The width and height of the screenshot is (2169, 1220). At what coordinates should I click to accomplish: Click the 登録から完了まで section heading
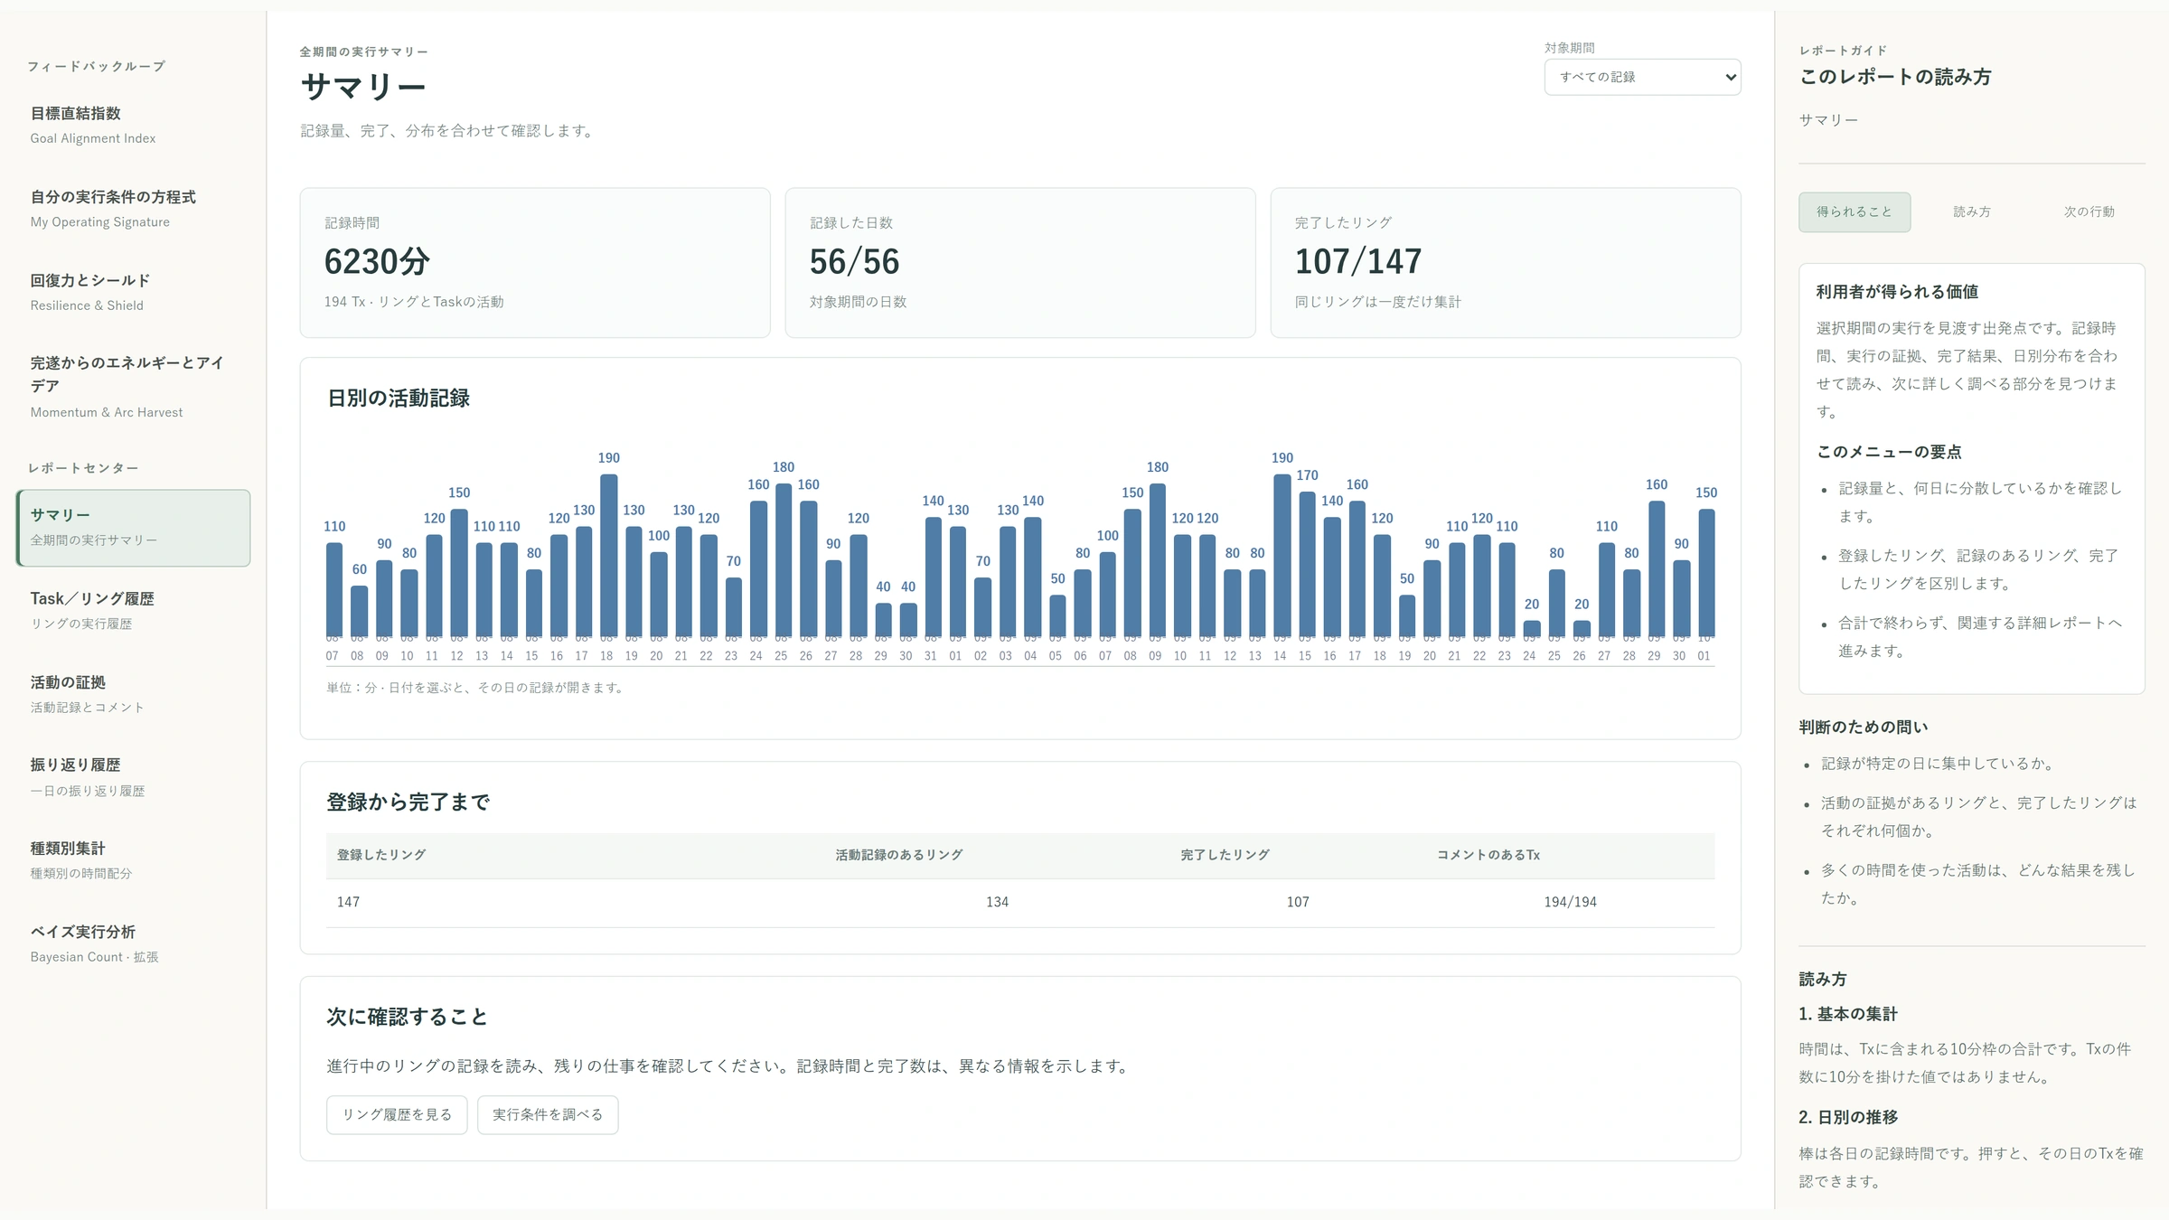(408, 802)
